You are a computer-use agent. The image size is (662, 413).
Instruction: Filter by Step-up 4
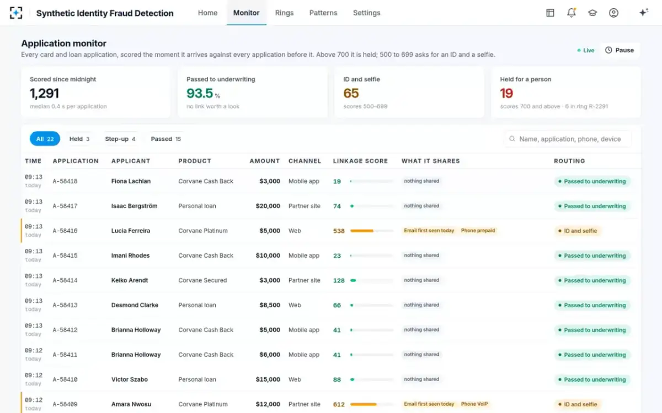click(x=120, y=139)
